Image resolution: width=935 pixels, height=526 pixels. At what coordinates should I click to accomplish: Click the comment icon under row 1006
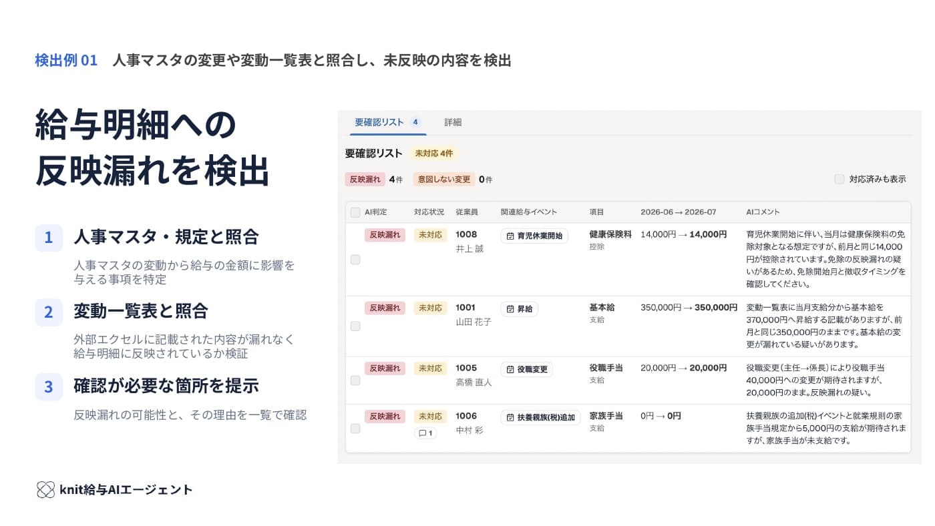pyautogui.click(x=422, y=433)
